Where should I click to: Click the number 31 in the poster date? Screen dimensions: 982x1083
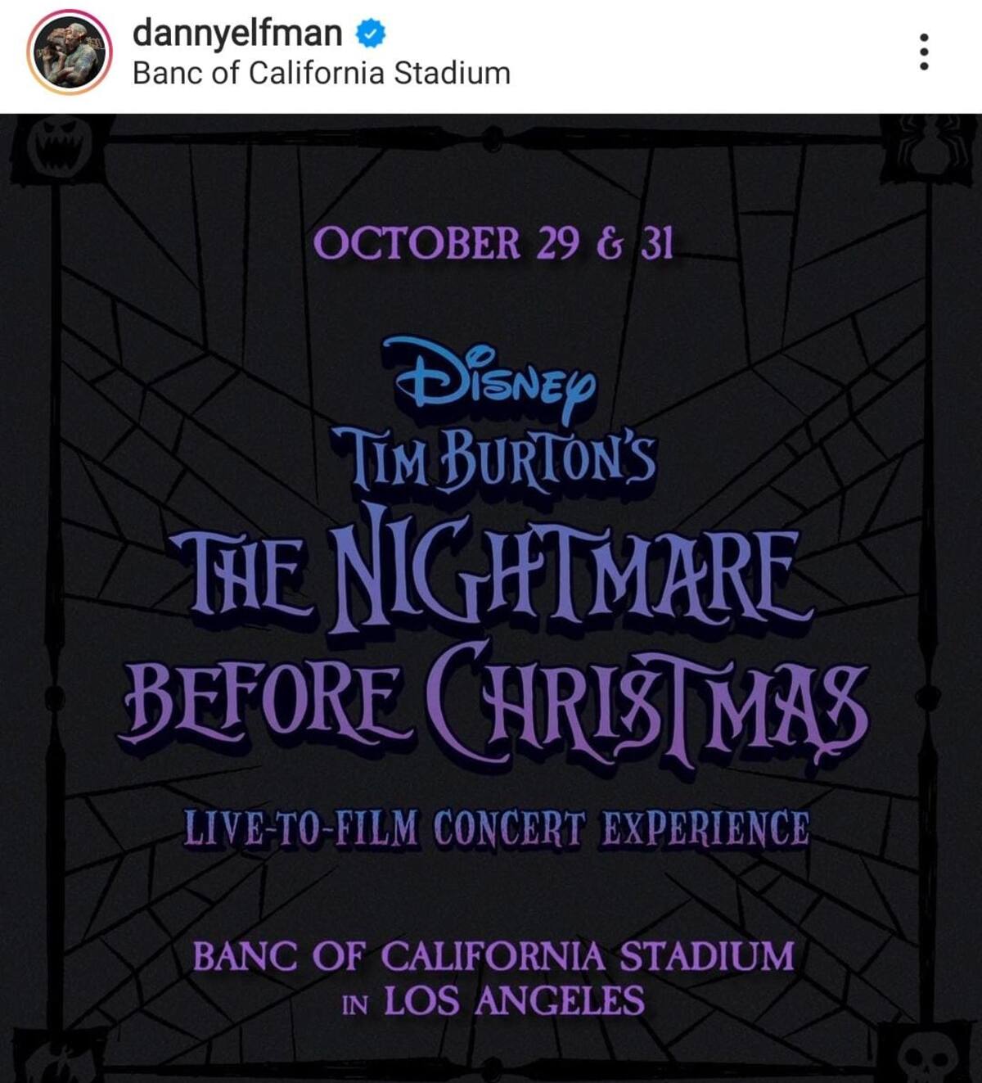pos(656,243)
